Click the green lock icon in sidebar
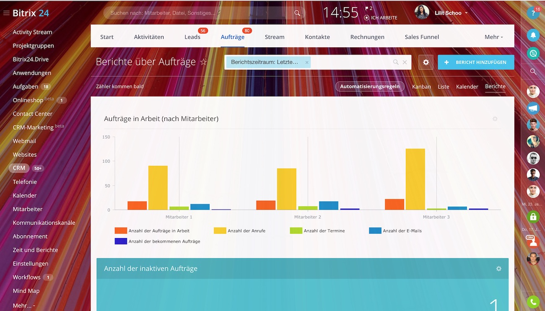The height and width of the screenshot is (311, 545). click(533, 217)
